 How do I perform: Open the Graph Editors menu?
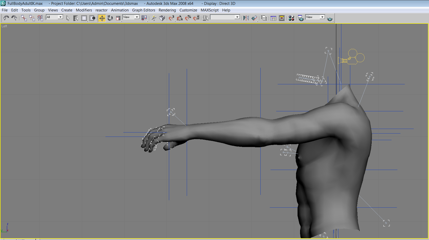(x=143, y=10)
